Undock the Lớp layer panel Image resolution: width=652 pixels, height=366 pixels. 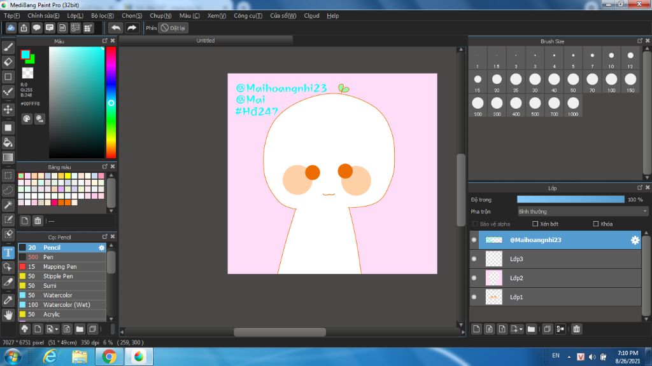click(640, 187)
